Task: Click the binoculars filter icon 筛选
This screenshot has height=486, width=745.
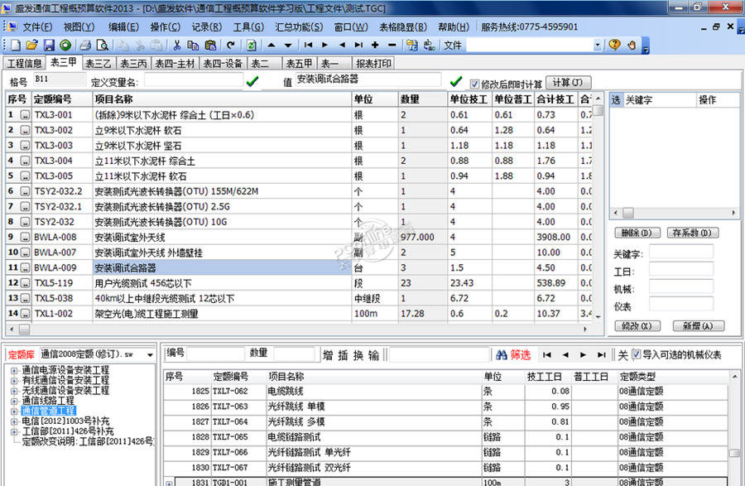Action: click(512, 355)
